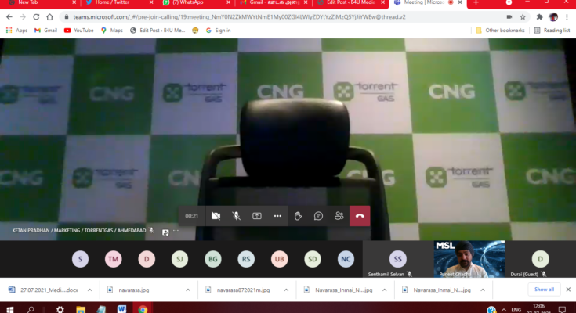Viewport: 576px width, 313px height.
Task: Raise your hand in the meeting
Action: (x=298, y=216)
